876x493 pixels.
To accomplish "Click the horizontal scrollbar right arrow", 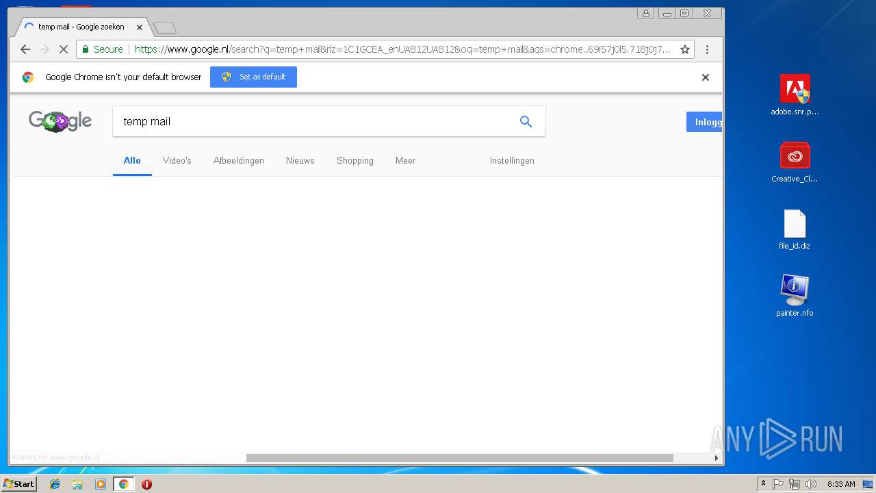I will (717, 458).
